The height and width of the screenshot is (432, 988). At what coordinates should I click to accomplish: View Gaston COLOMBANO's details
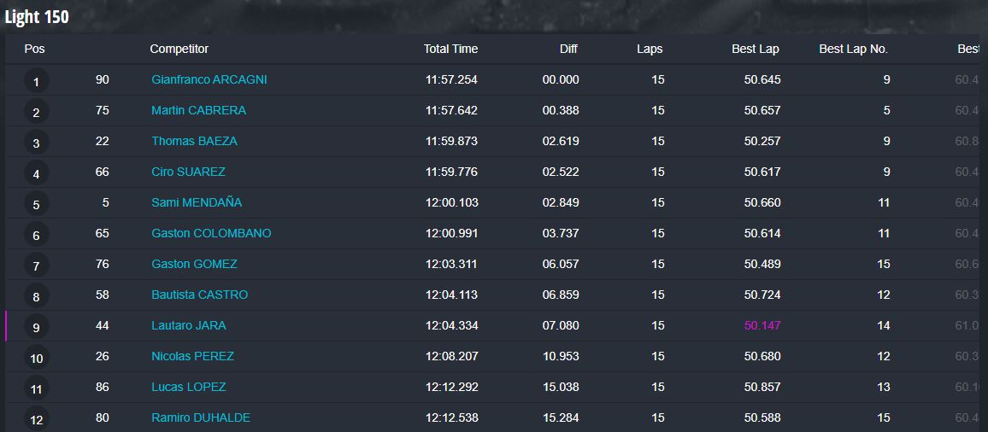[x=211, y=234]
